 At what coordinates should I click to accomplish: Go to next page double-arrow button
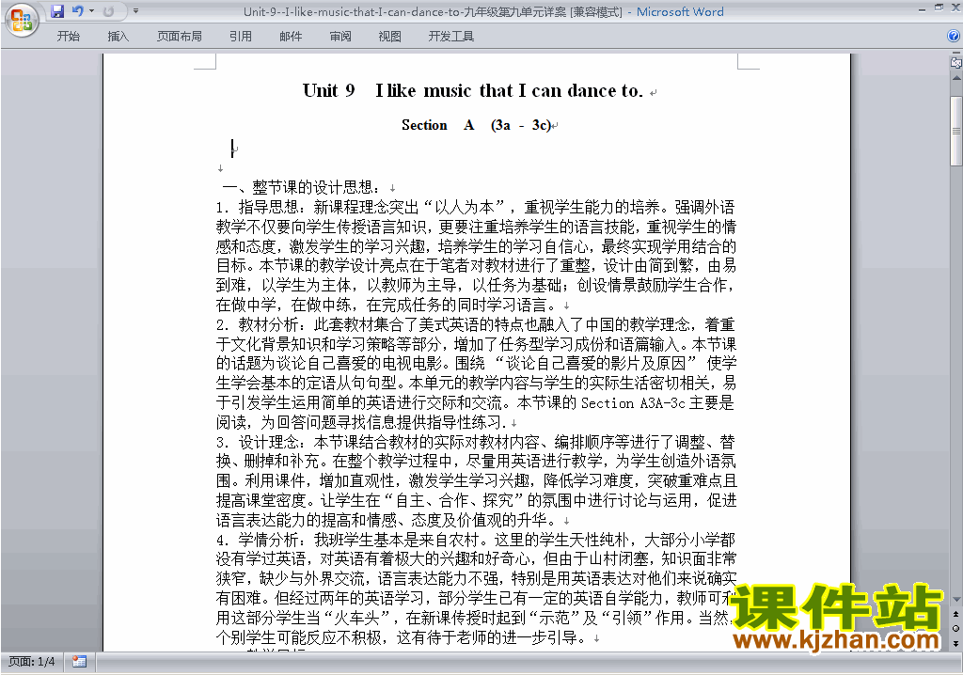pyautogui.click(x=956, y=643)
